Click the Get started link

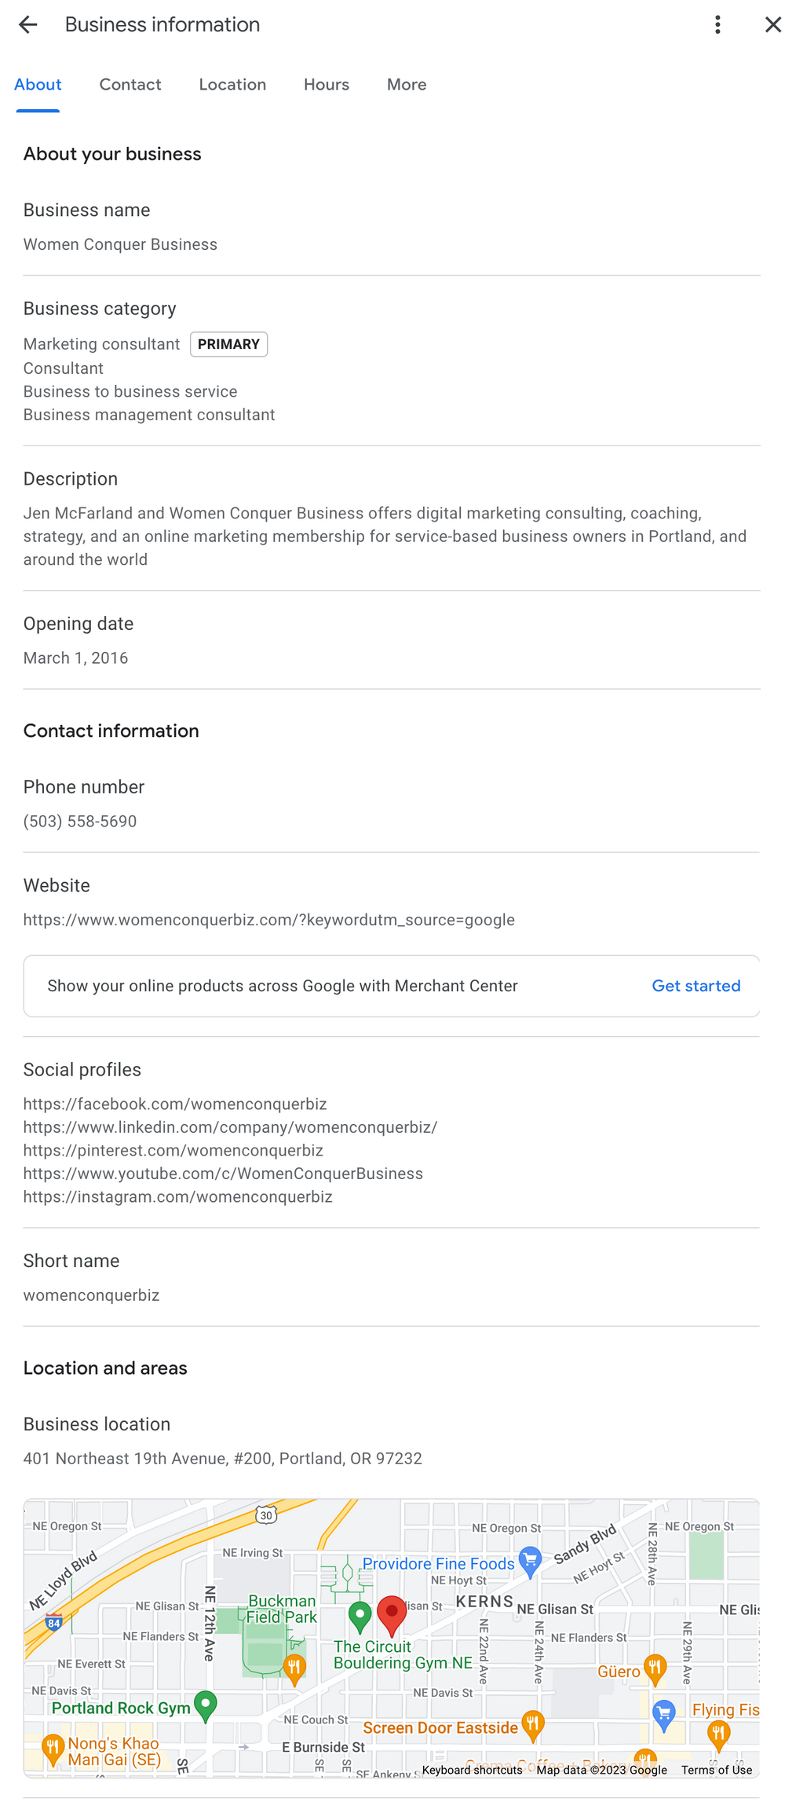pyautogui.click(x=696, y=986)
